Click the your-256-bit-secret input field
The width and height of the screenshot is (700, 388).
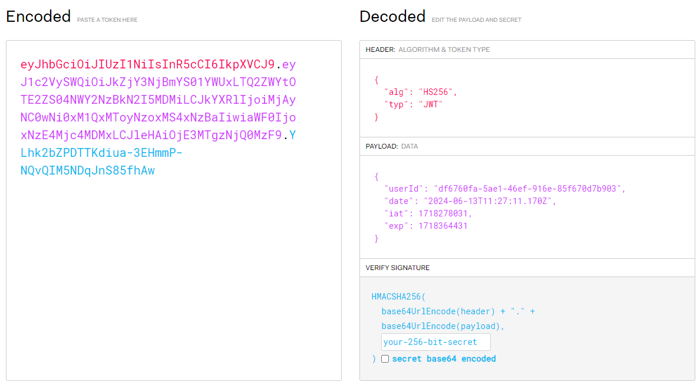435,342
